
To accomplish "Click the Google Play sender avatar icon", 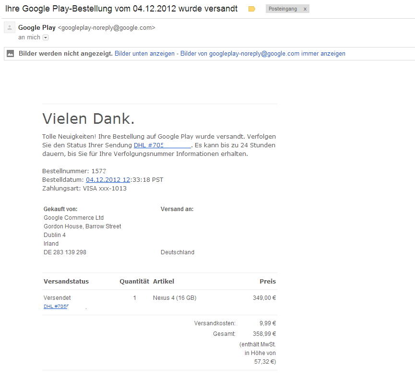I will pos(10,27).
